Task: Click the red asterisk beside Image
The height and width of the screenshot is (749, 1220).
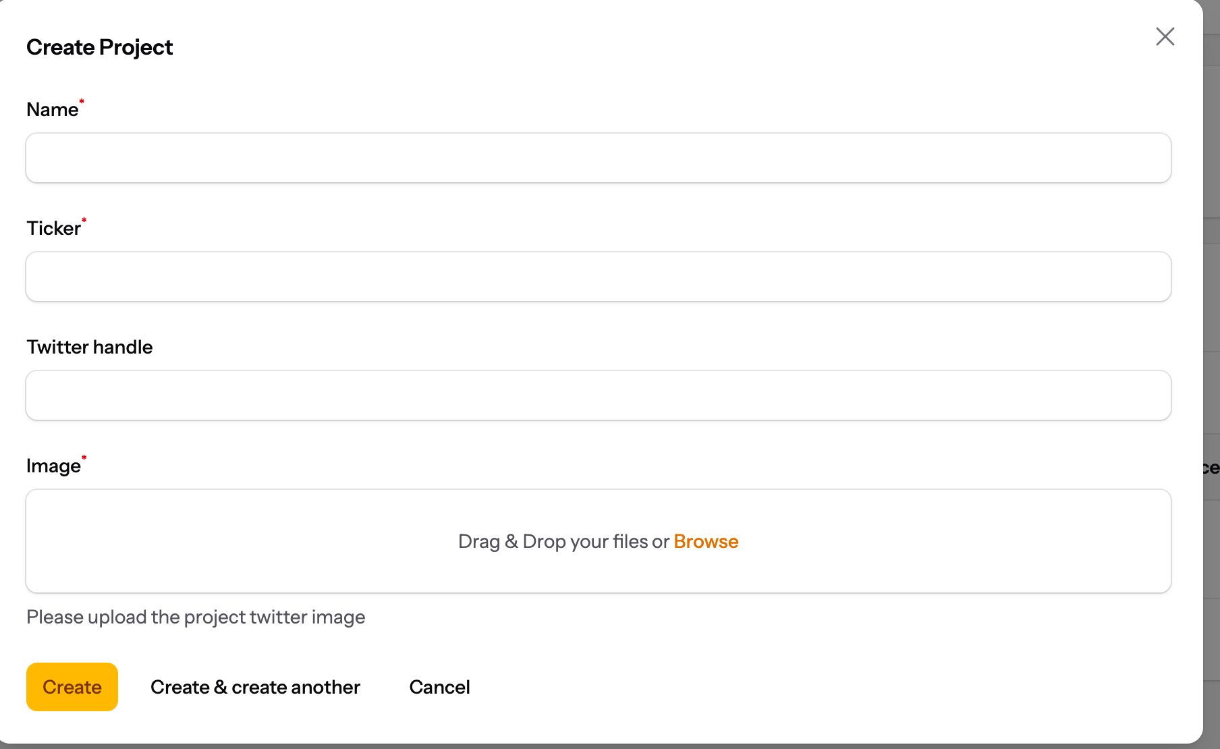Action: (x=84, y=458)
